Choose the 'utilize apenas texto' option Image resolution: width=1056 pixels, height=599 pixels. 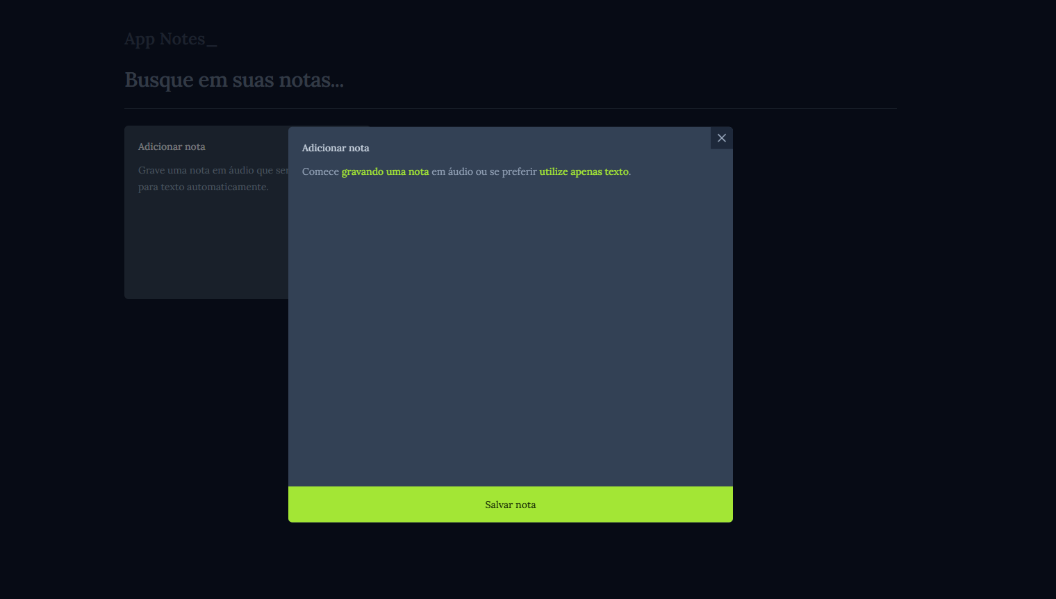[584, 171]
